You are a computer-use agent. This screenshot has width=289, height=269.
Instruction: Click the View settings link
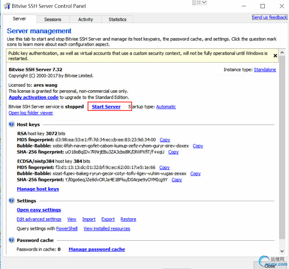coord(72,219)
